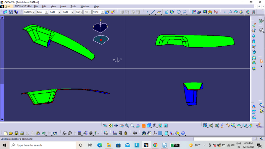Open the ENOVIA V5 VPM menu
This screenshot has width=265, height=149.
pos(23,6)
